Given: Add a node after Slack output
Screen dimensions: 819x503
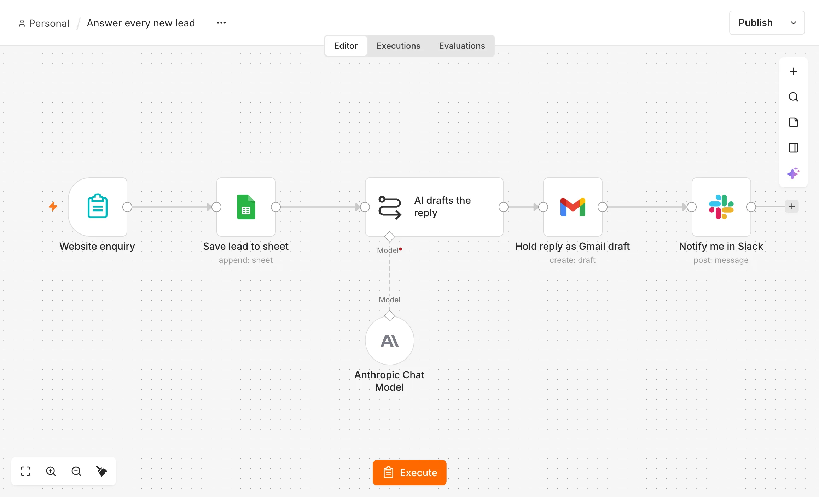Looking at the screenshot, I should click(792, 206).
